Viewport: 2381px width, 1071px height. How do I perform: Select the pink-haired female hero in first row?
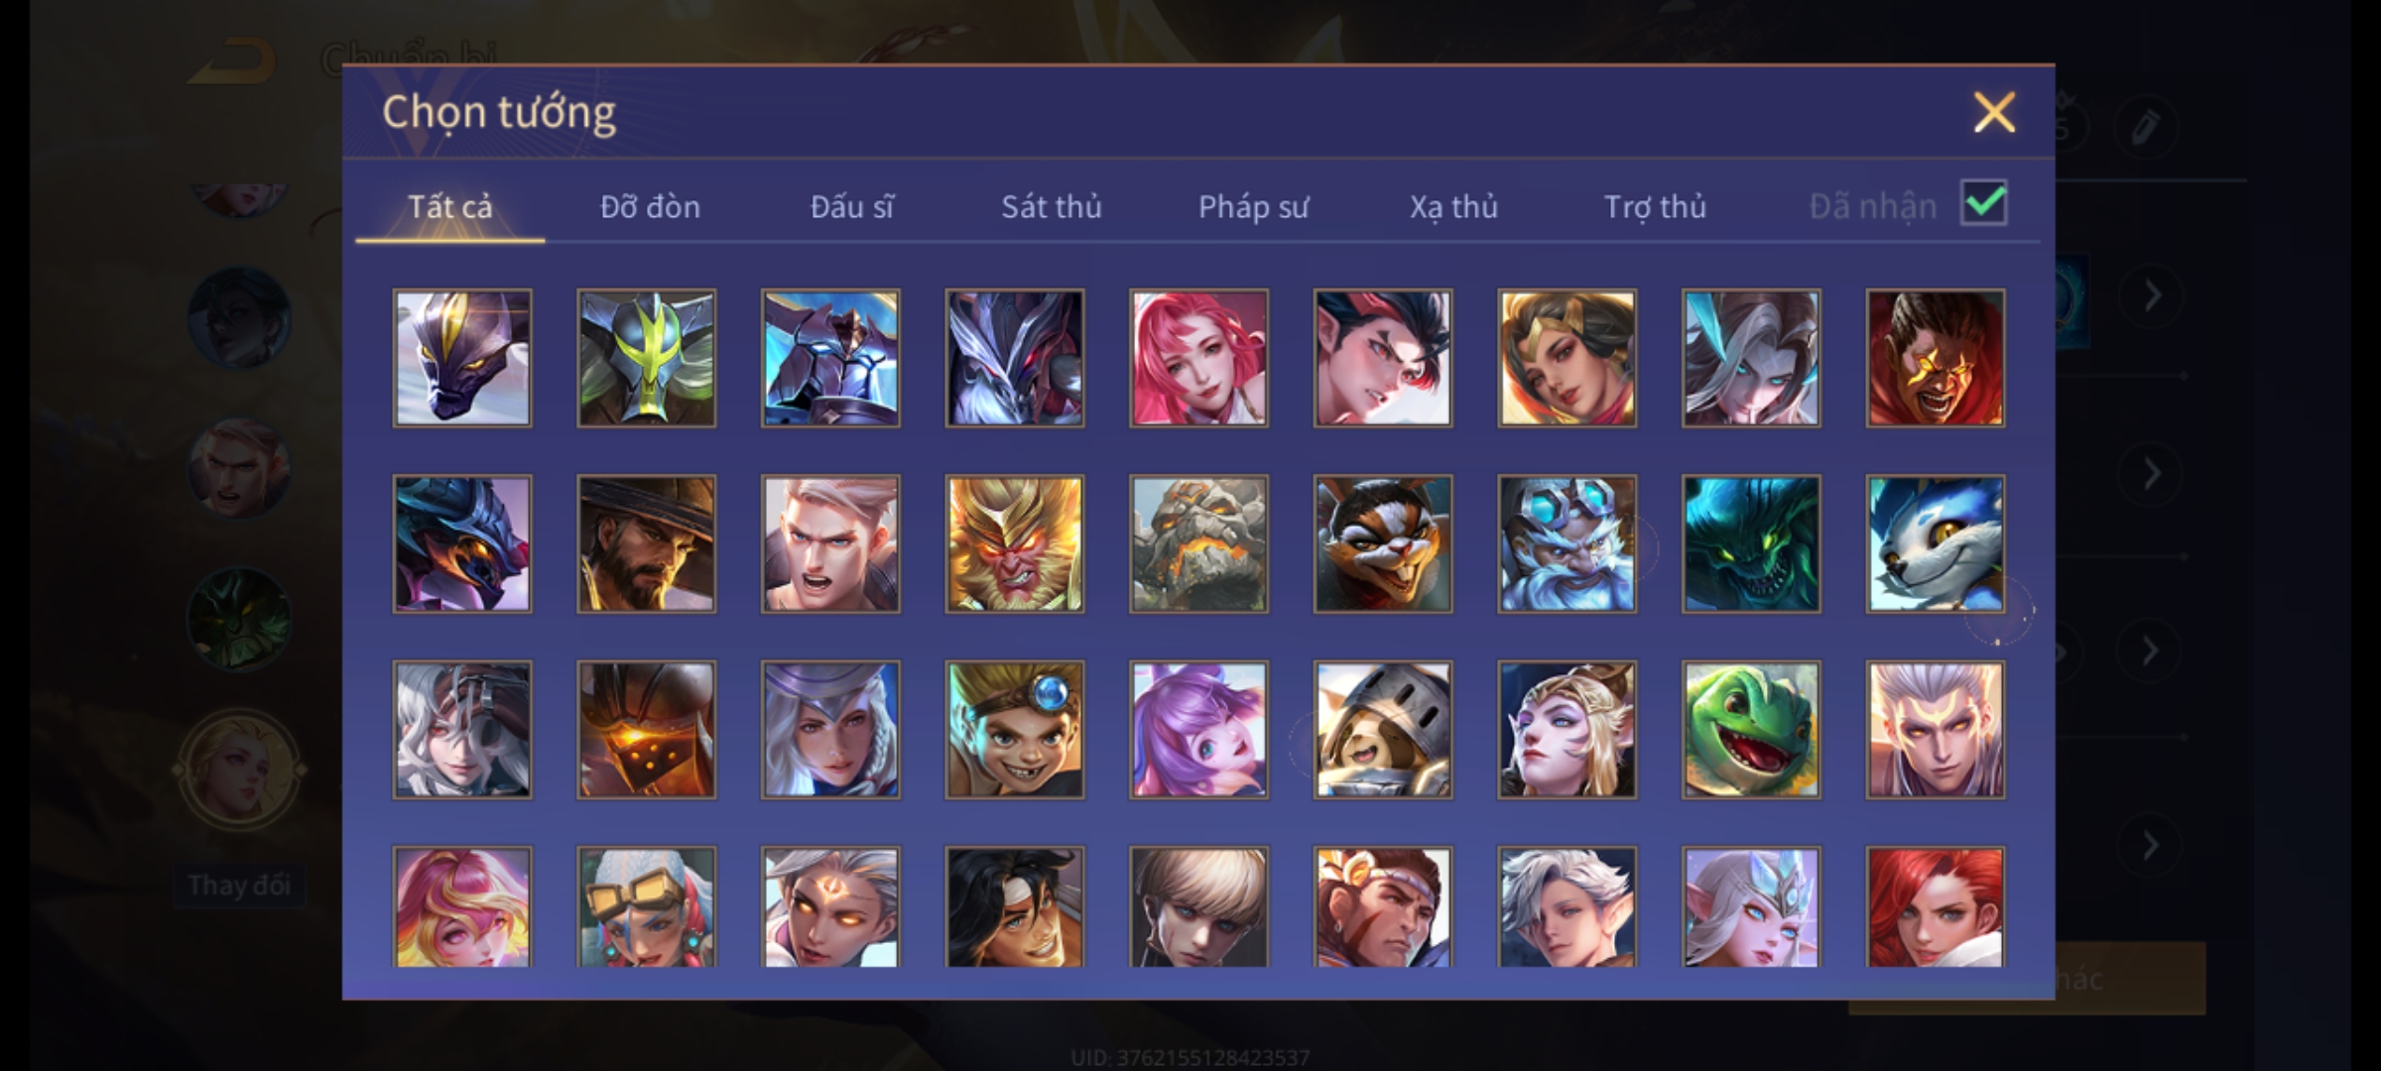tap(1198, 358)
